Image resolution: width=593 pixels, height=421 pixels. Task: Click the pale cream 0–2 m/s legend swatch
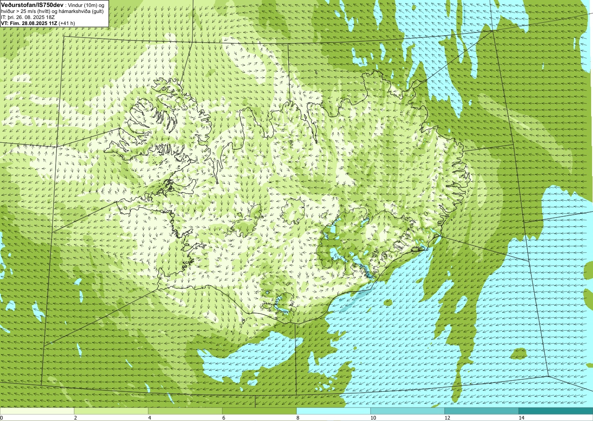click(37, 411)
